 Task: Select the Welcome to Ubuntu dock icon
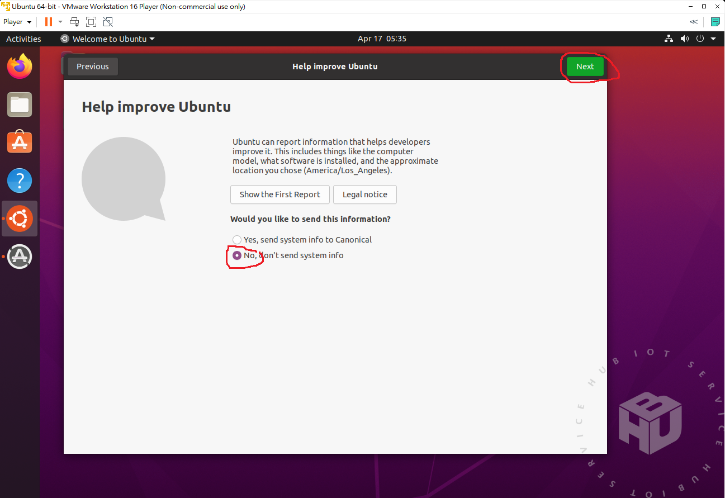[20, 219]
